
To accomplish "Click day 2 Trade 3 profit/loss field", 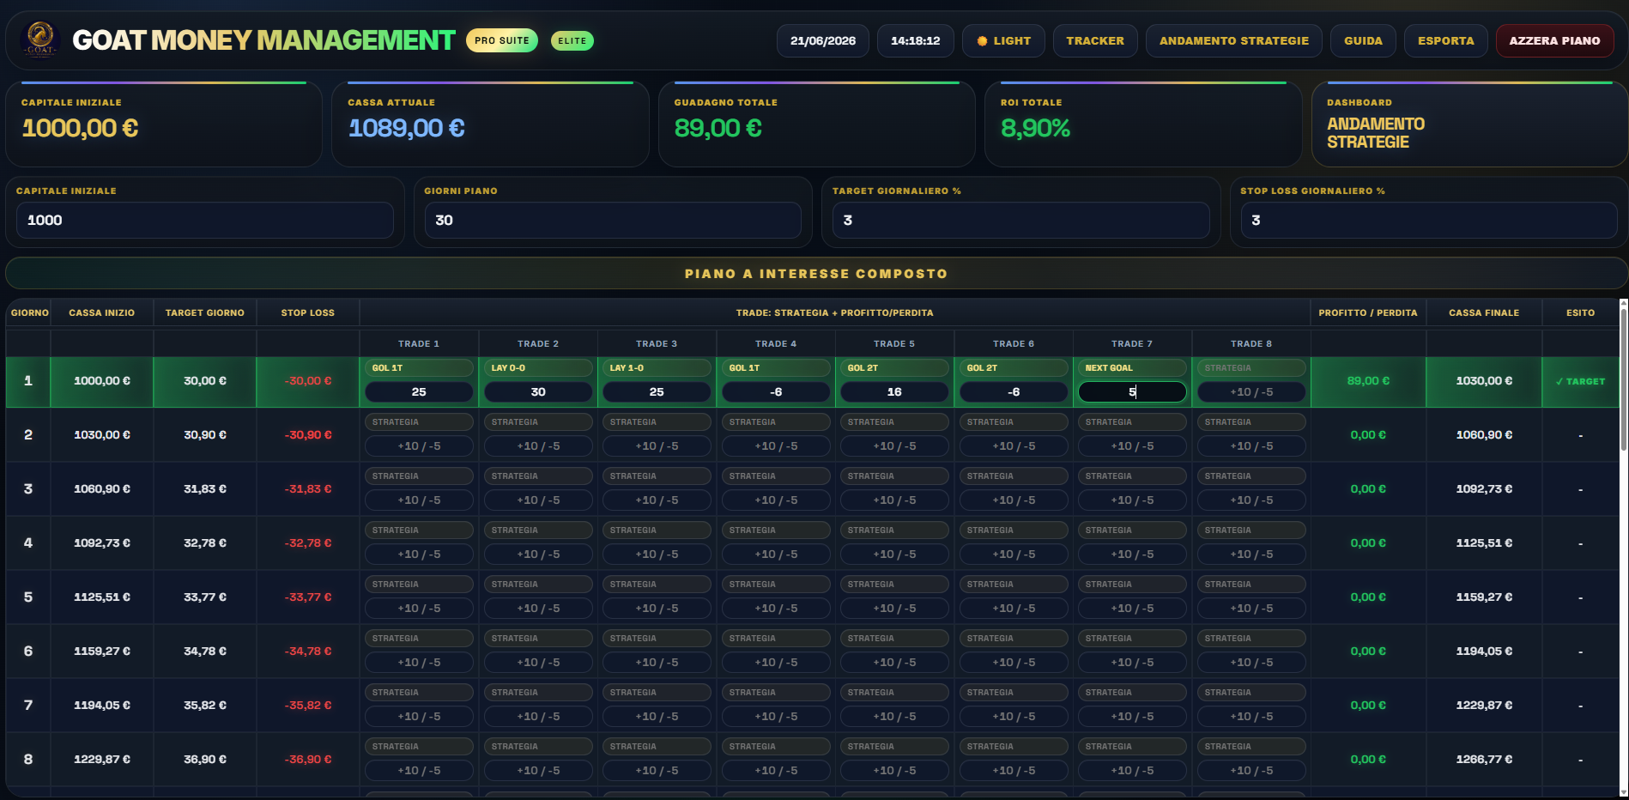I will tap(657, 445).
